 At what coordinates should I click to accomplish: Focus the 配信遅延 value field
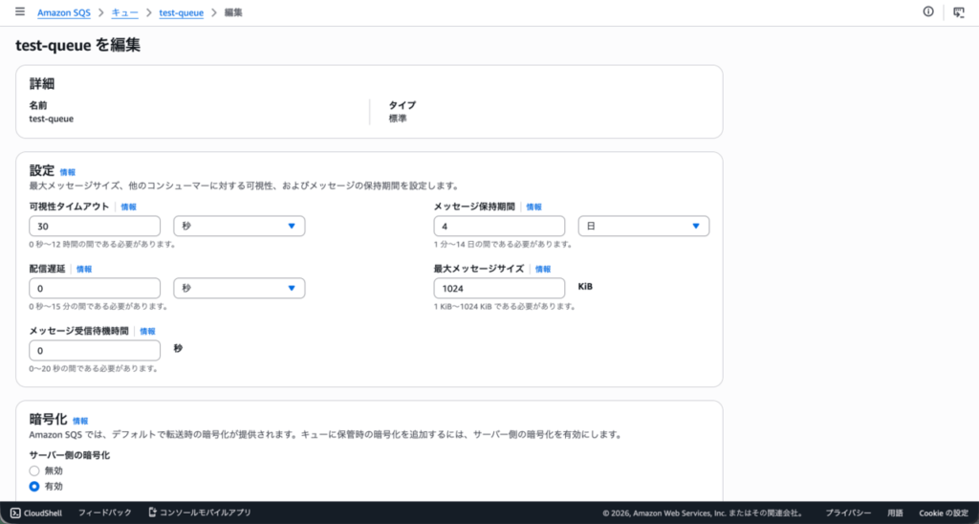[95, 288]
